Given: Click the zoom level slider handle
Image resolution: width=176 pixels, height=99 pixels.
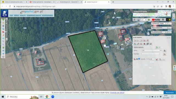Looking at the screenshot, I should (x=7, y=23).
